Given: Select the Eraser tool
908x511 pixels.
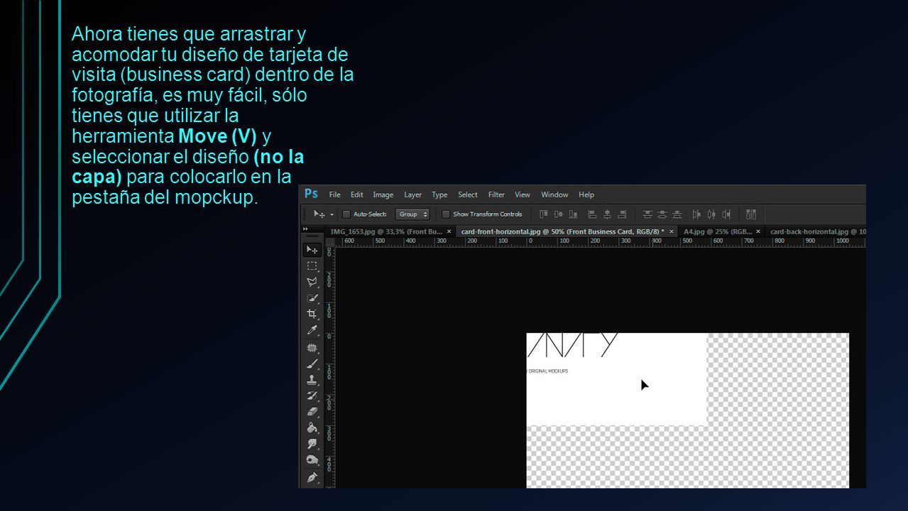Looking at the screenshot, I should click(312, 411).
